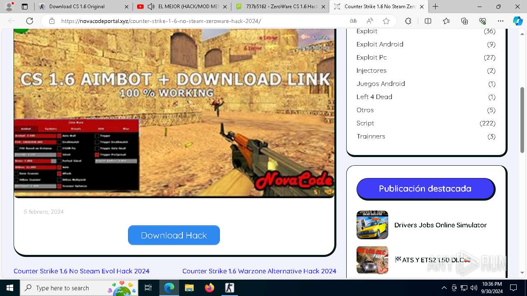The width and height of the screenshot is (527, 296).
Task: Open ATS Y ETS2 1.50 DLC post
Action: [433, 260]
